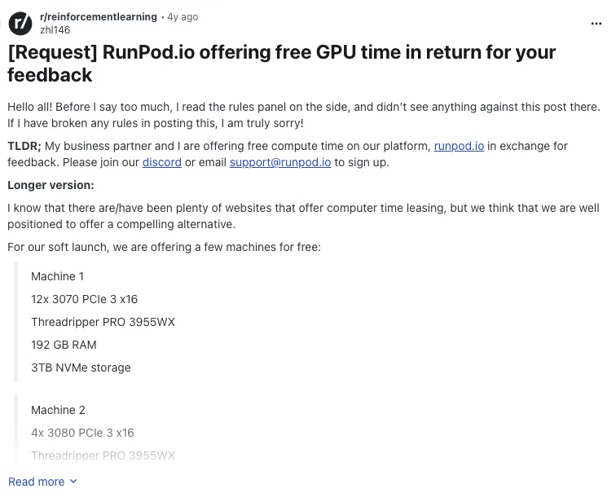This screenshot has height=502, width=616.
Task: Click the r/reinforcementlearning subreddit avatar icon
Action: tap(20, 24)
